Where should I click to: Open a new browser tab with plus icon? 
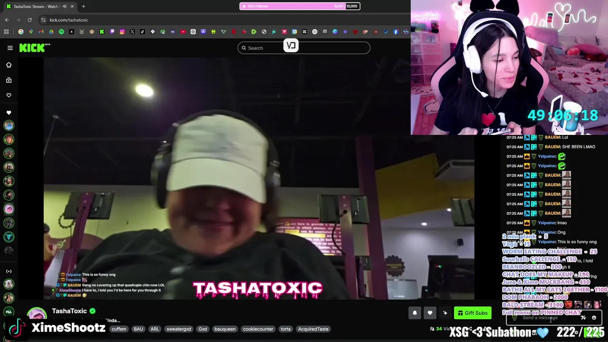pos(83,6)
